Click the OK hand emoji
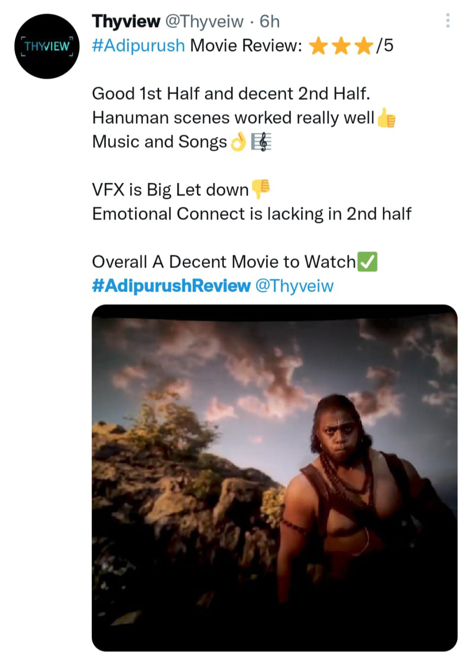 238,142
